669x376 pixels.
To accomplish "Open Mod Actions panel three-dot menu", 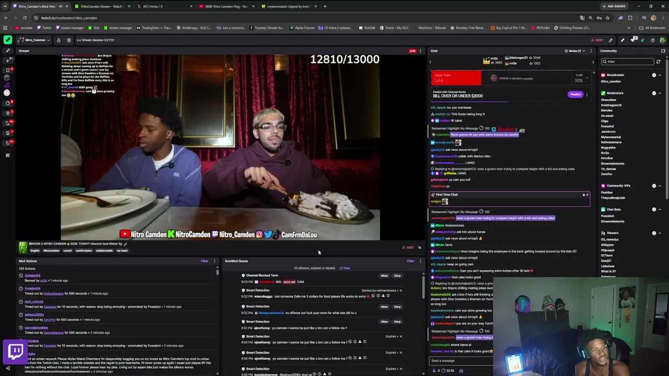I will 214,261.
